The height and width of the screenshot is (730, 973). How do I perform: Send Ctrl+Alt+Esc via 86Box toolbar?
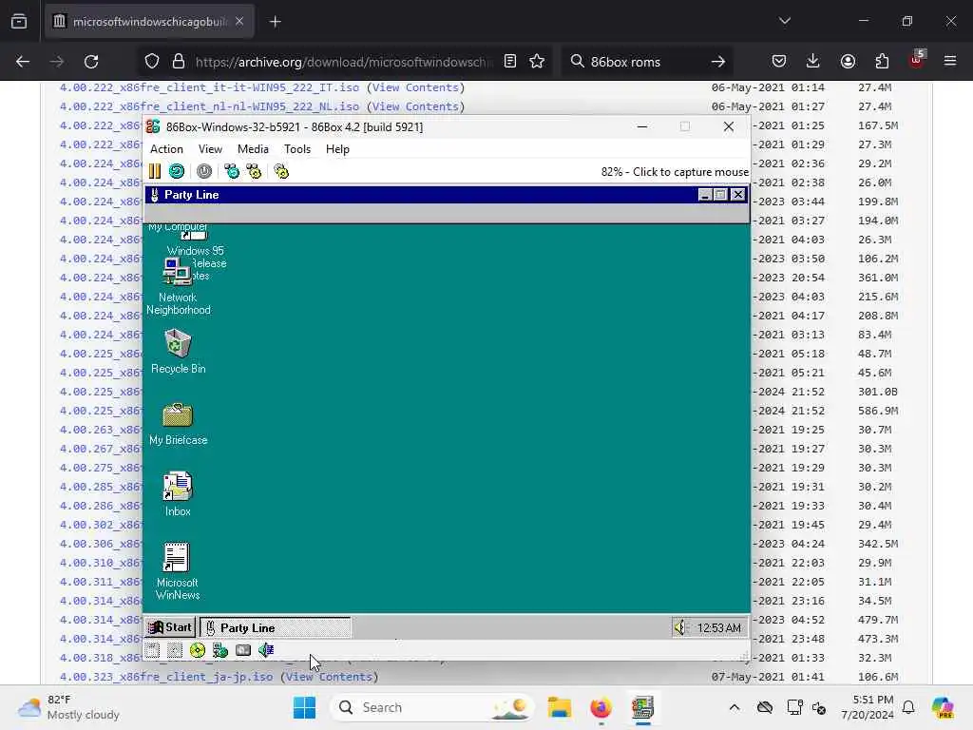[254, 171]
